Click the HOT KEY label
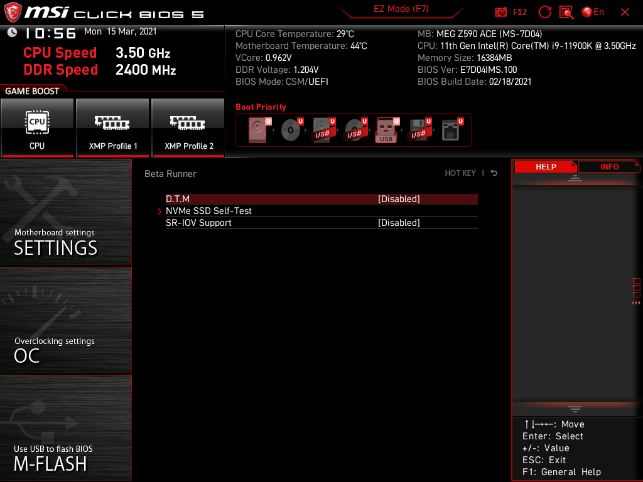Screen dimensions: 643x482 tap(460, 173)
